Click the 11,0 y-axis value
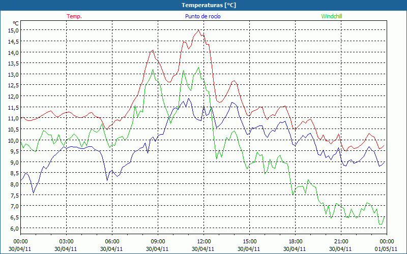 13,118
